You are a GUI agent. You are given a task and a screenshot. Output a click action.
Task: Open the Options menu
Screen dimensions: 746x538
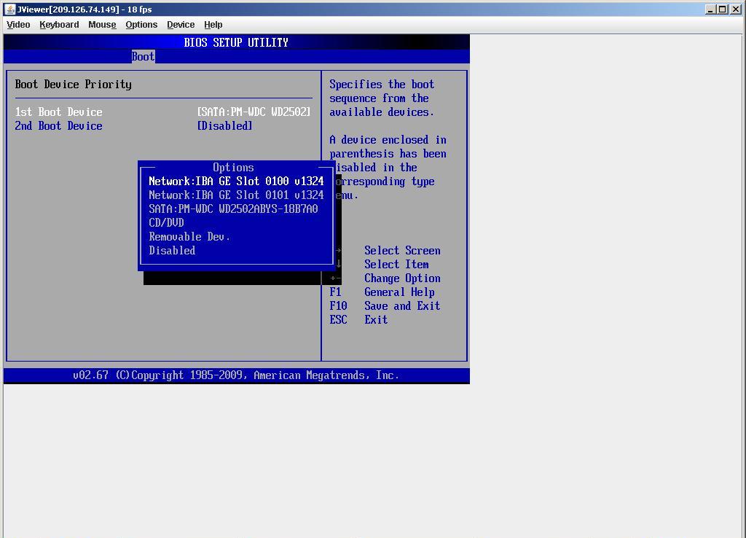click(x=141, y=24)
